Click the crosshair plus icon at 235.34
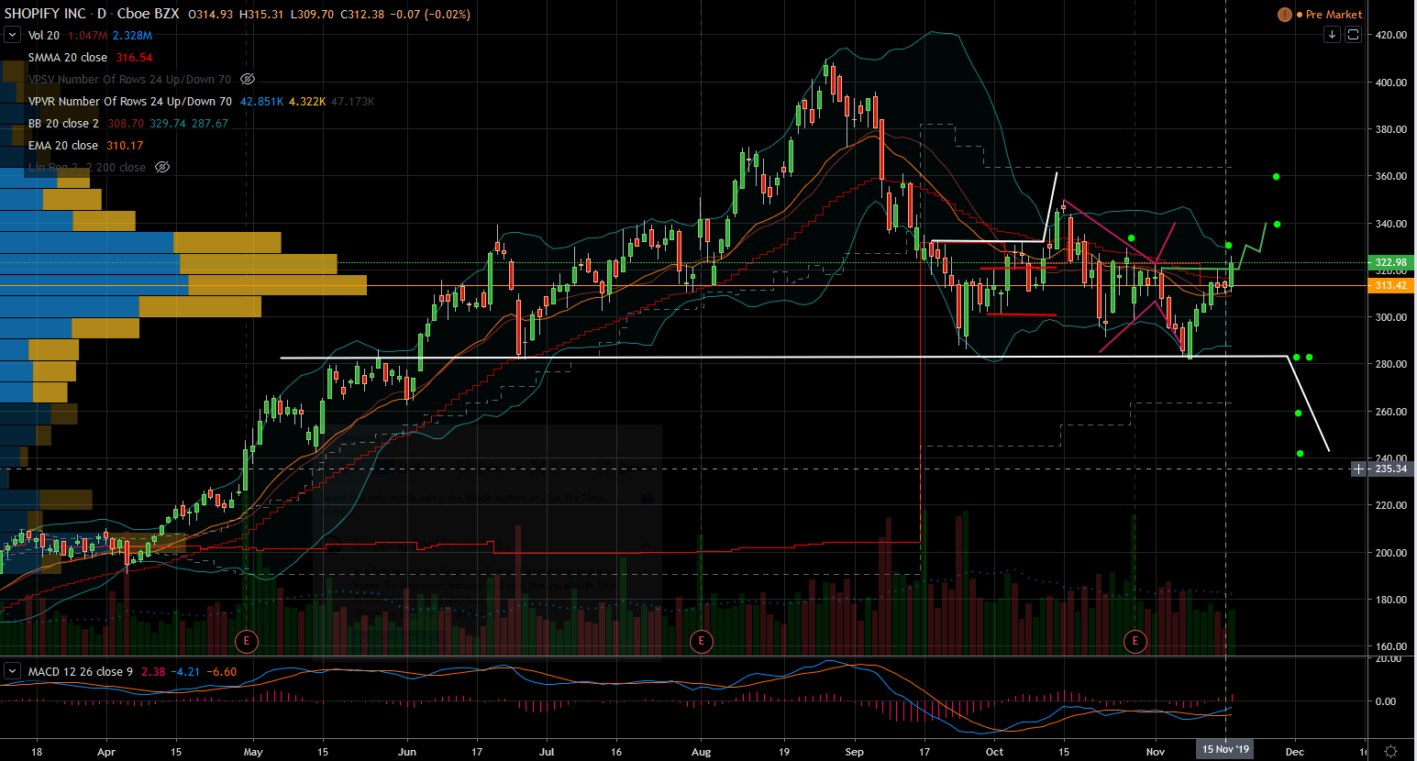1417x761 pixels. pyautogui.click(x=1358, y=469)
